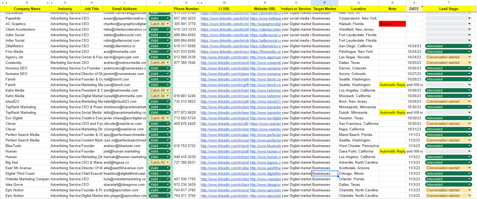The image size is (477, 199).
Task: Click the unhide-columns arrow on column M's left edge
Action: 201,3
